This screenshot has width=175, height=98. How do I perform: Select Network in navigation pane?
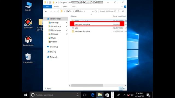pos(54,57)
